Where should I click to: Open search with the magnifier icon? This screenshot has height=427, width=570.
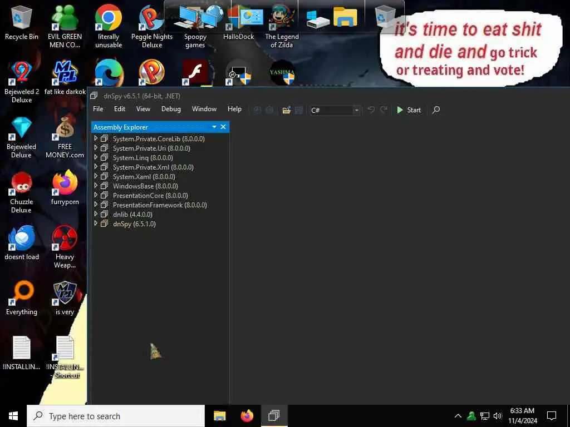pyautogui.click(x=436, y=110)
